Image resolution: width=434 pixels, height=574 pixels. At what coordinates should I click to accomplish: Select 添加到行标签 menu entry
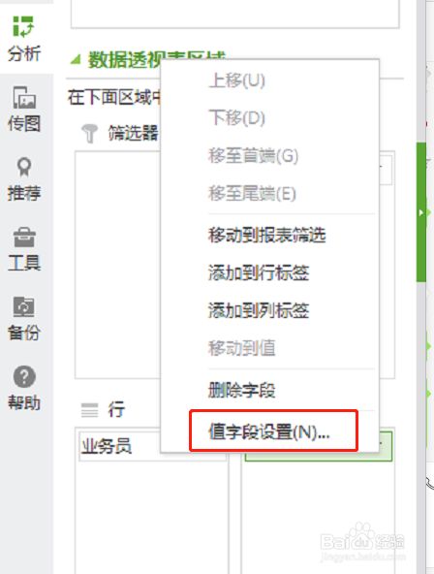click(x=259, y=272)
